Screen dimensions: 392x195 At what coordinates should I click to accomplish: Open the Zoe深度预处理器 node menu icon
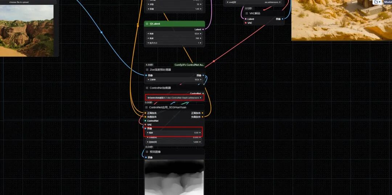click(147, 70)
